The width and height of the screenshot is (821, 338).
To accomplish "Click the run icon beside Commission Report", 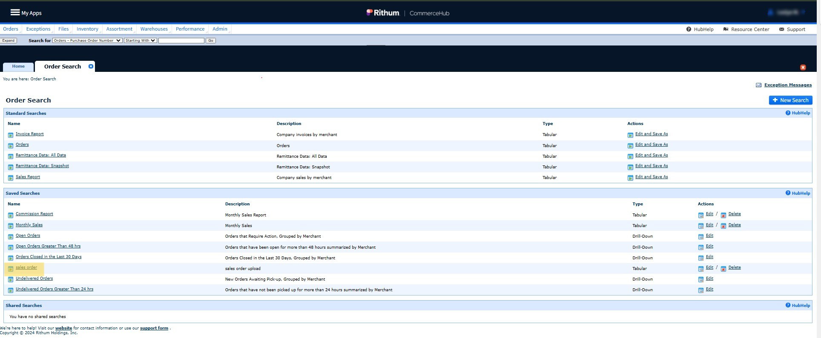I will coord(11,215).
